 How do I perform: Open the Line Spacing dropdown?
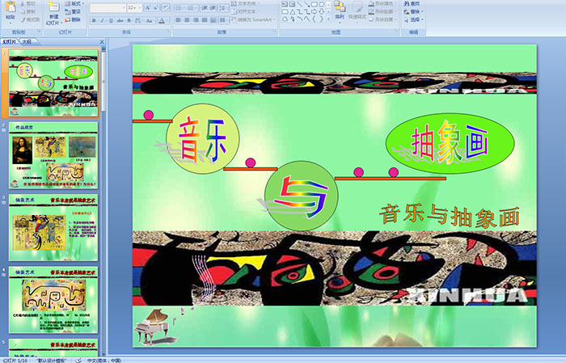(223, 7)
